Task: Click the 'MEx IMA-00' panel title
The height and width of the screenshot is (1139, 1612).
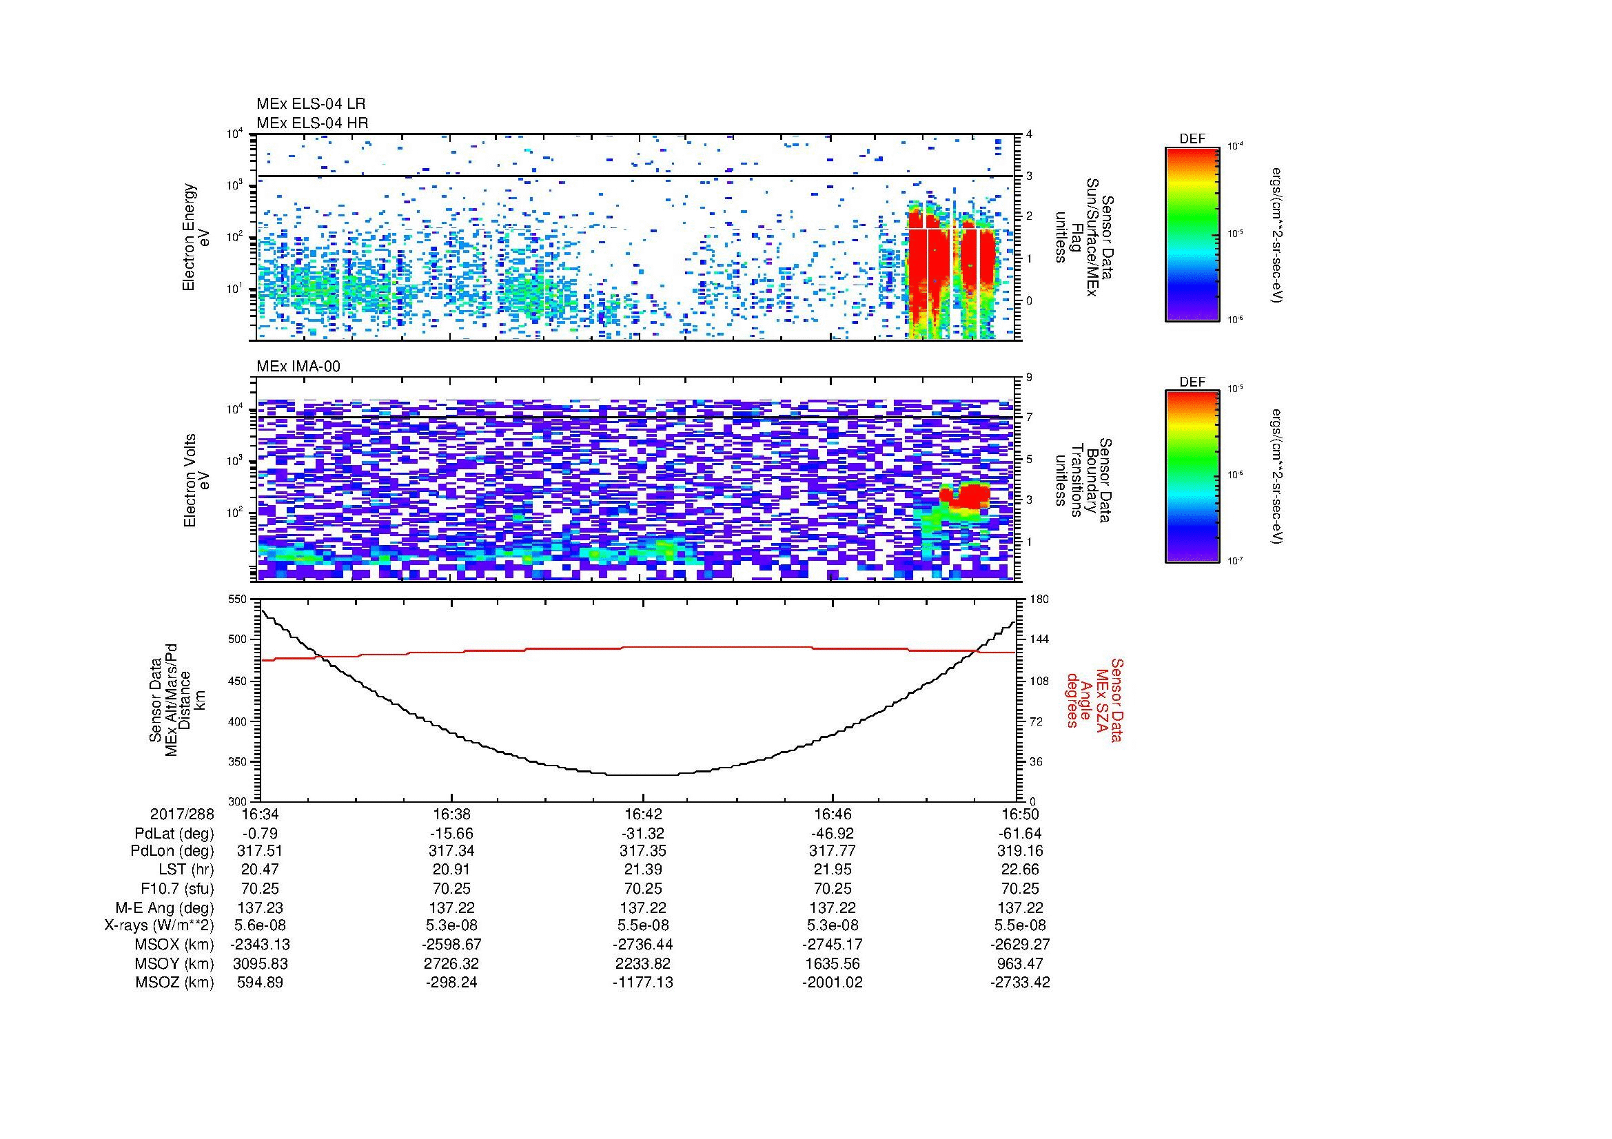Action: point(298,367)
